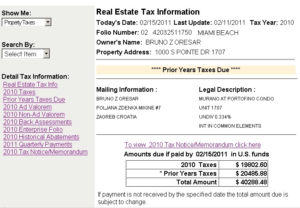This screenshot has width=300, height=208.
Task: View the 2010 Historical Abatements link
Action: [41, 137]
